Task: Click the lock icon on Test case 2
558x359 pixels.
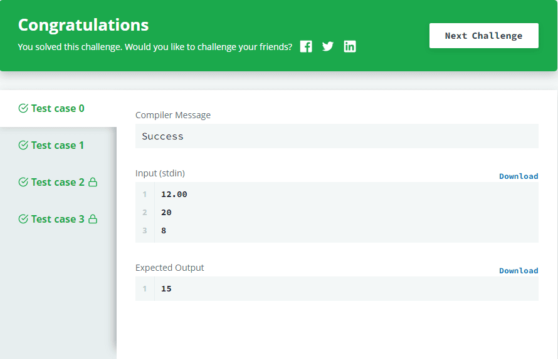Action: click(93, 183)
